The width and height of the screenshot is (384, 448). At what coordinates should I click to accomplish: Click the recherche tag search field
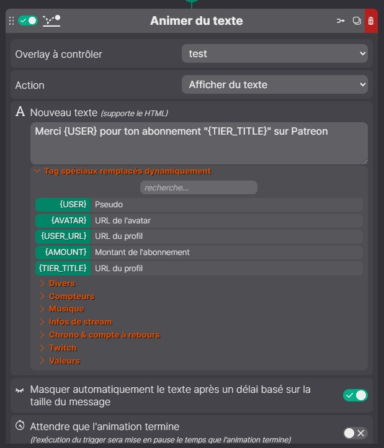coord(199,187)
